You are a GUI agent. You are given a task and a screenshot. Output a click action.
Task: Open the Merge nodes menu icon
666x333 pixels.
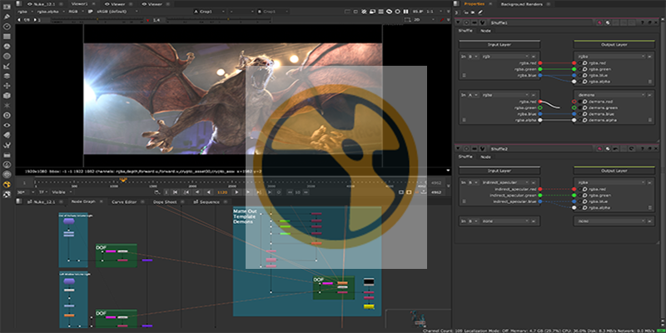coord(7,76)
